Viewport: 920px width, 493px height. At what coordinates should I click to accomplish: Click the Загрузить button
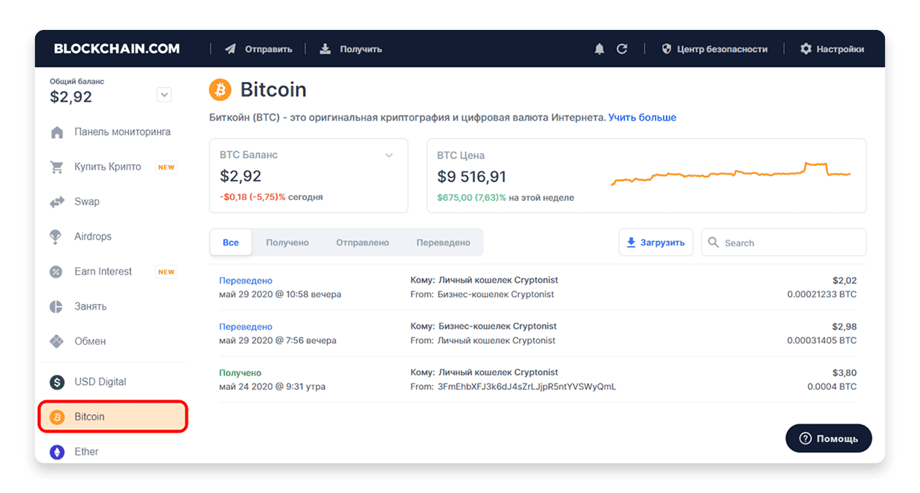click(656, 242)
